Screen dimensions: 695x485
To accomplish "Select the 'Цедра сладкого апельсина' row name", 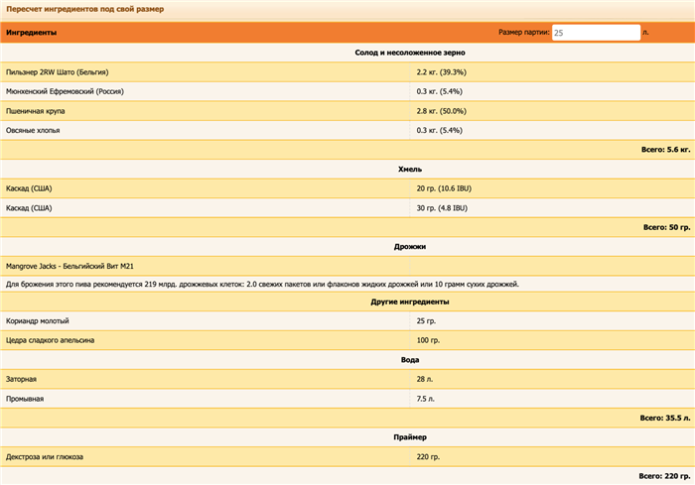I will pyautogui.click(x=50, y=340).
